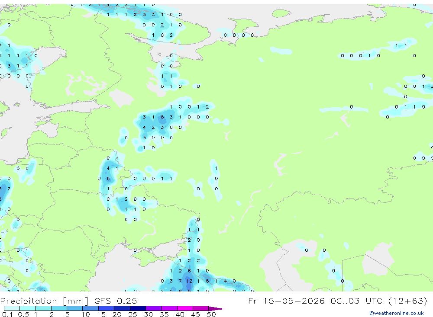Click the '12' precipitation value on map
433x317 pixels.
[189, 281]
